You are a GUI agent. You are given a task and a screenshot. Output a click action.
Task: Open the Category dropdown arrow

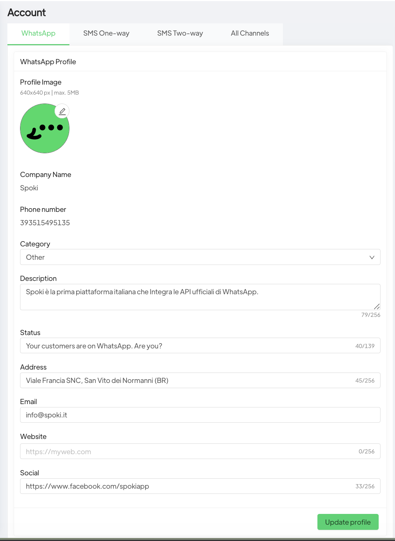tap(372, 258)
